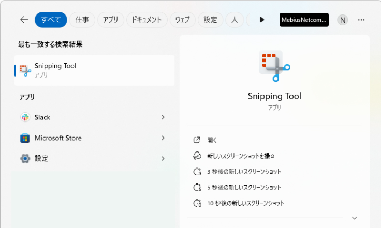Choose 3 秒後の新しいスクリーンショット

[243, 172]
